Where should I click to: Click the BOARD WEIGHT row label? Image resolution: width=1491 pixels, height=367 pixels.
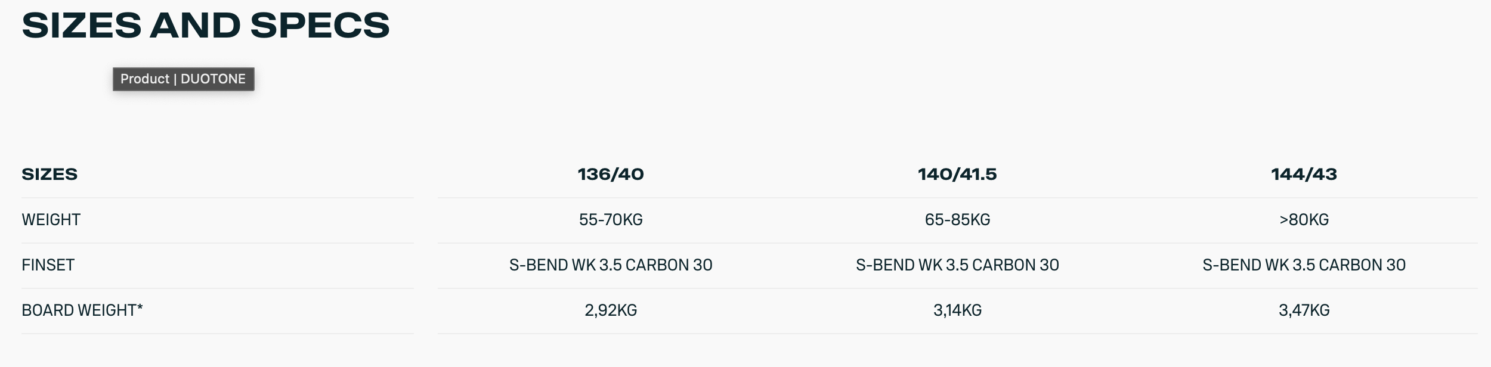click(79, 310)
